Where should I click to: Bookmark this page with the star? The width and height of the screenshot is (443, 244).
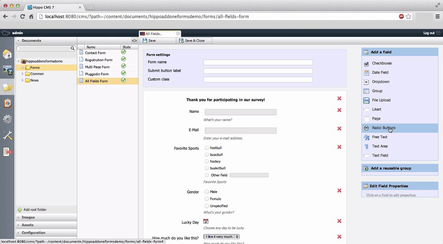408,16
